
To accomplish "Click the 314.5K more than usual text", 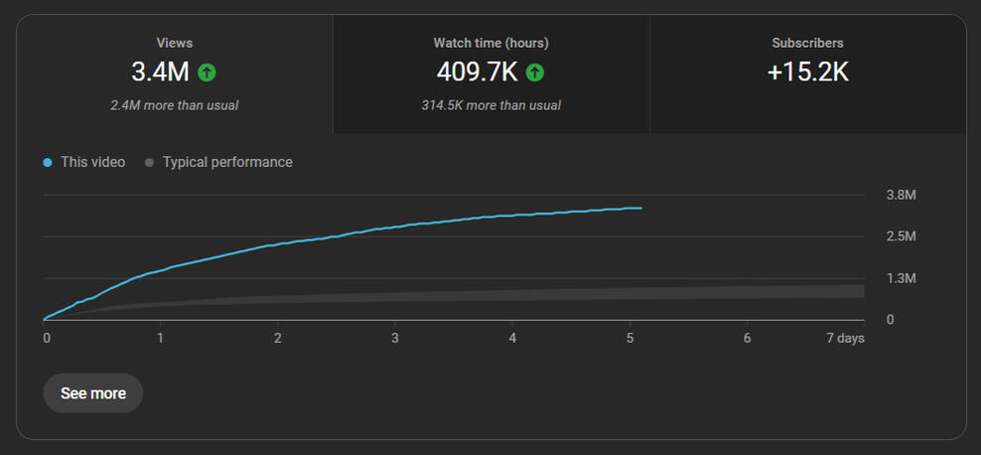I will click(x=491, y=105).
